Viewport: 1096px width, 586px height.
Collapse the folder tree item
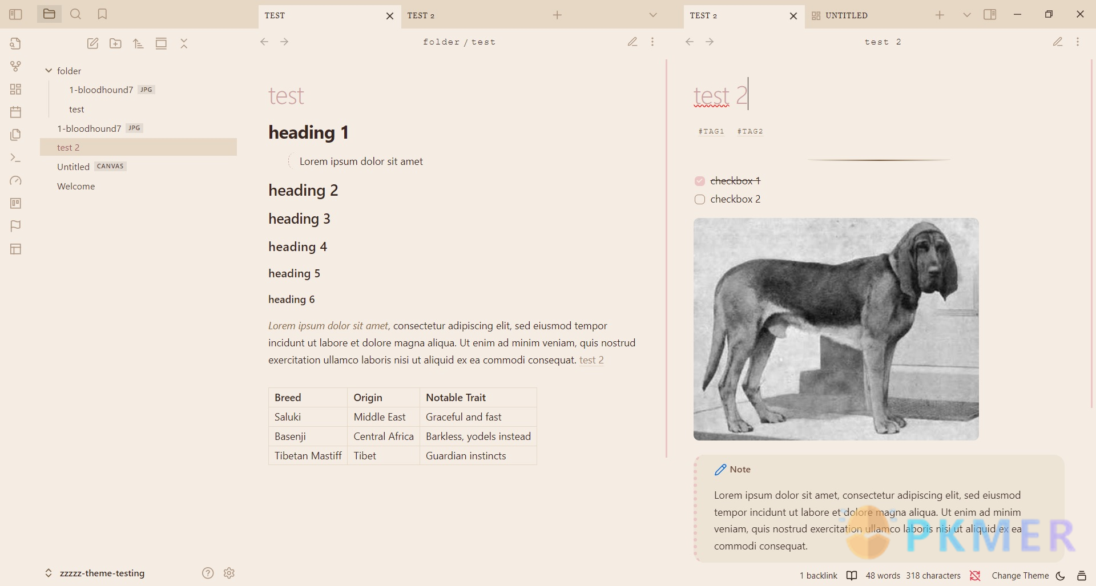click(x=49, y=71)
